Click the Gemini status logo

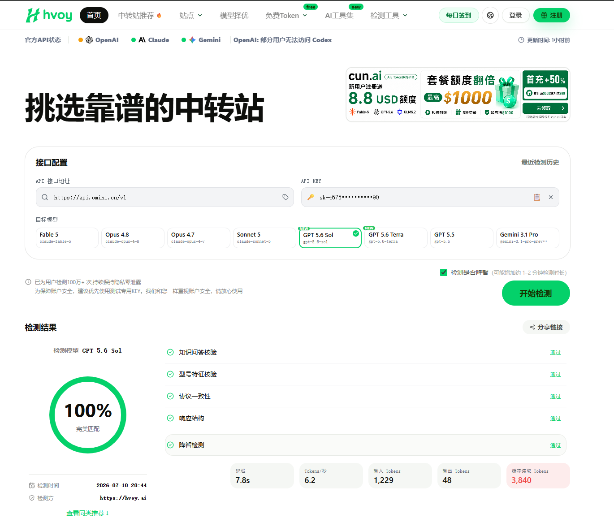click(192, 40)
